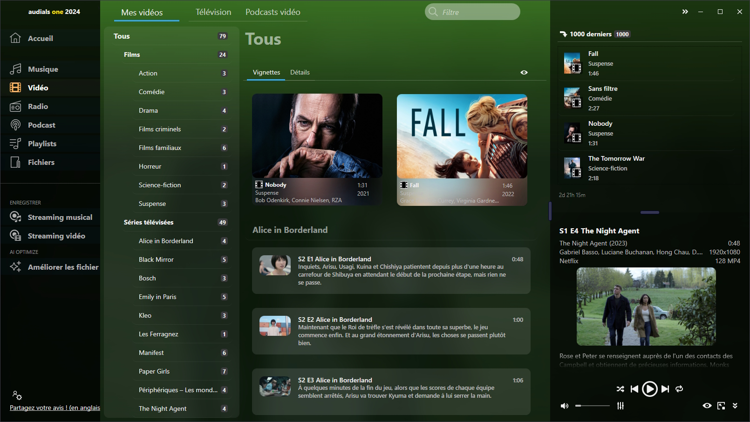Select the Détails view tab
The width and height of the screenshot is (750, 422).
[x=300, y=72]
